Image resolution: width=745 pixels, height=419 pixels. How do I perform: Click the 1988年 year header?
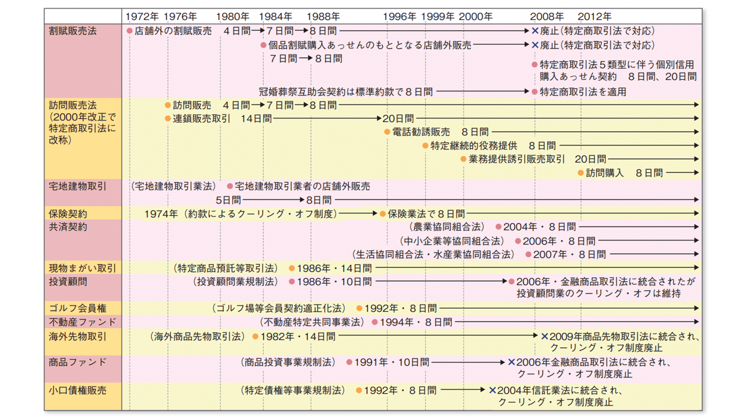click(x=323, y=17)
